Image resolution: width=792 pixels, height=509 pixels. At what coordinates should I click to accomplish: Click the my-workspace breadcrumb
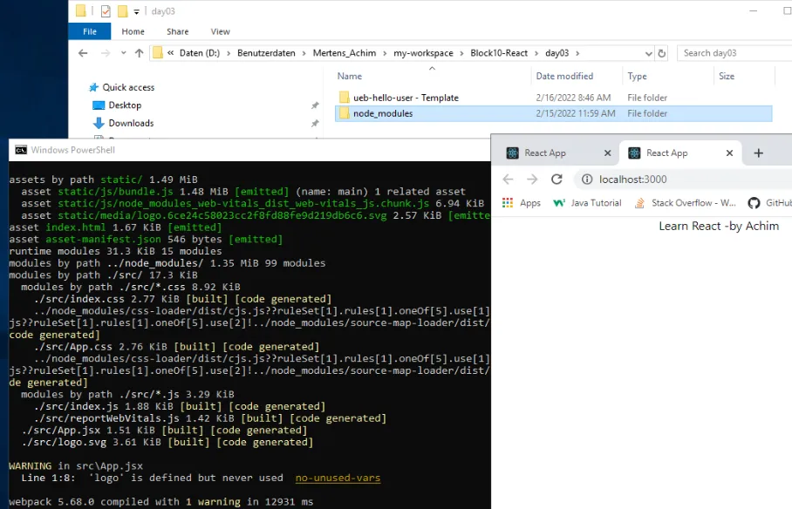click(x=423, y=53)
